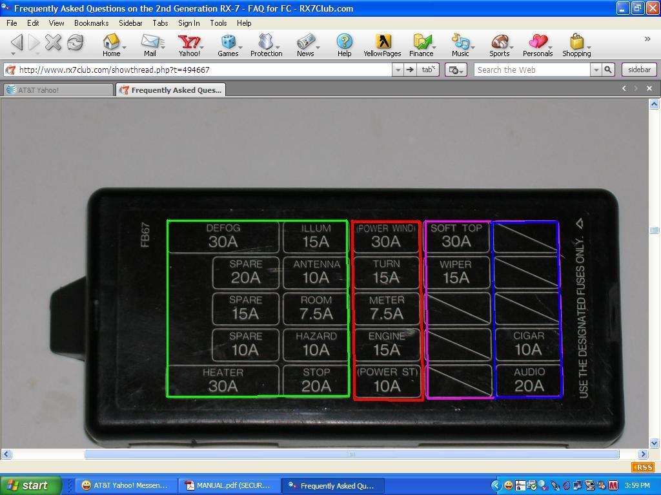Click the Home toolbar icon
The height and width of the screenshot is (495, 661).
[x=111, y=42]
